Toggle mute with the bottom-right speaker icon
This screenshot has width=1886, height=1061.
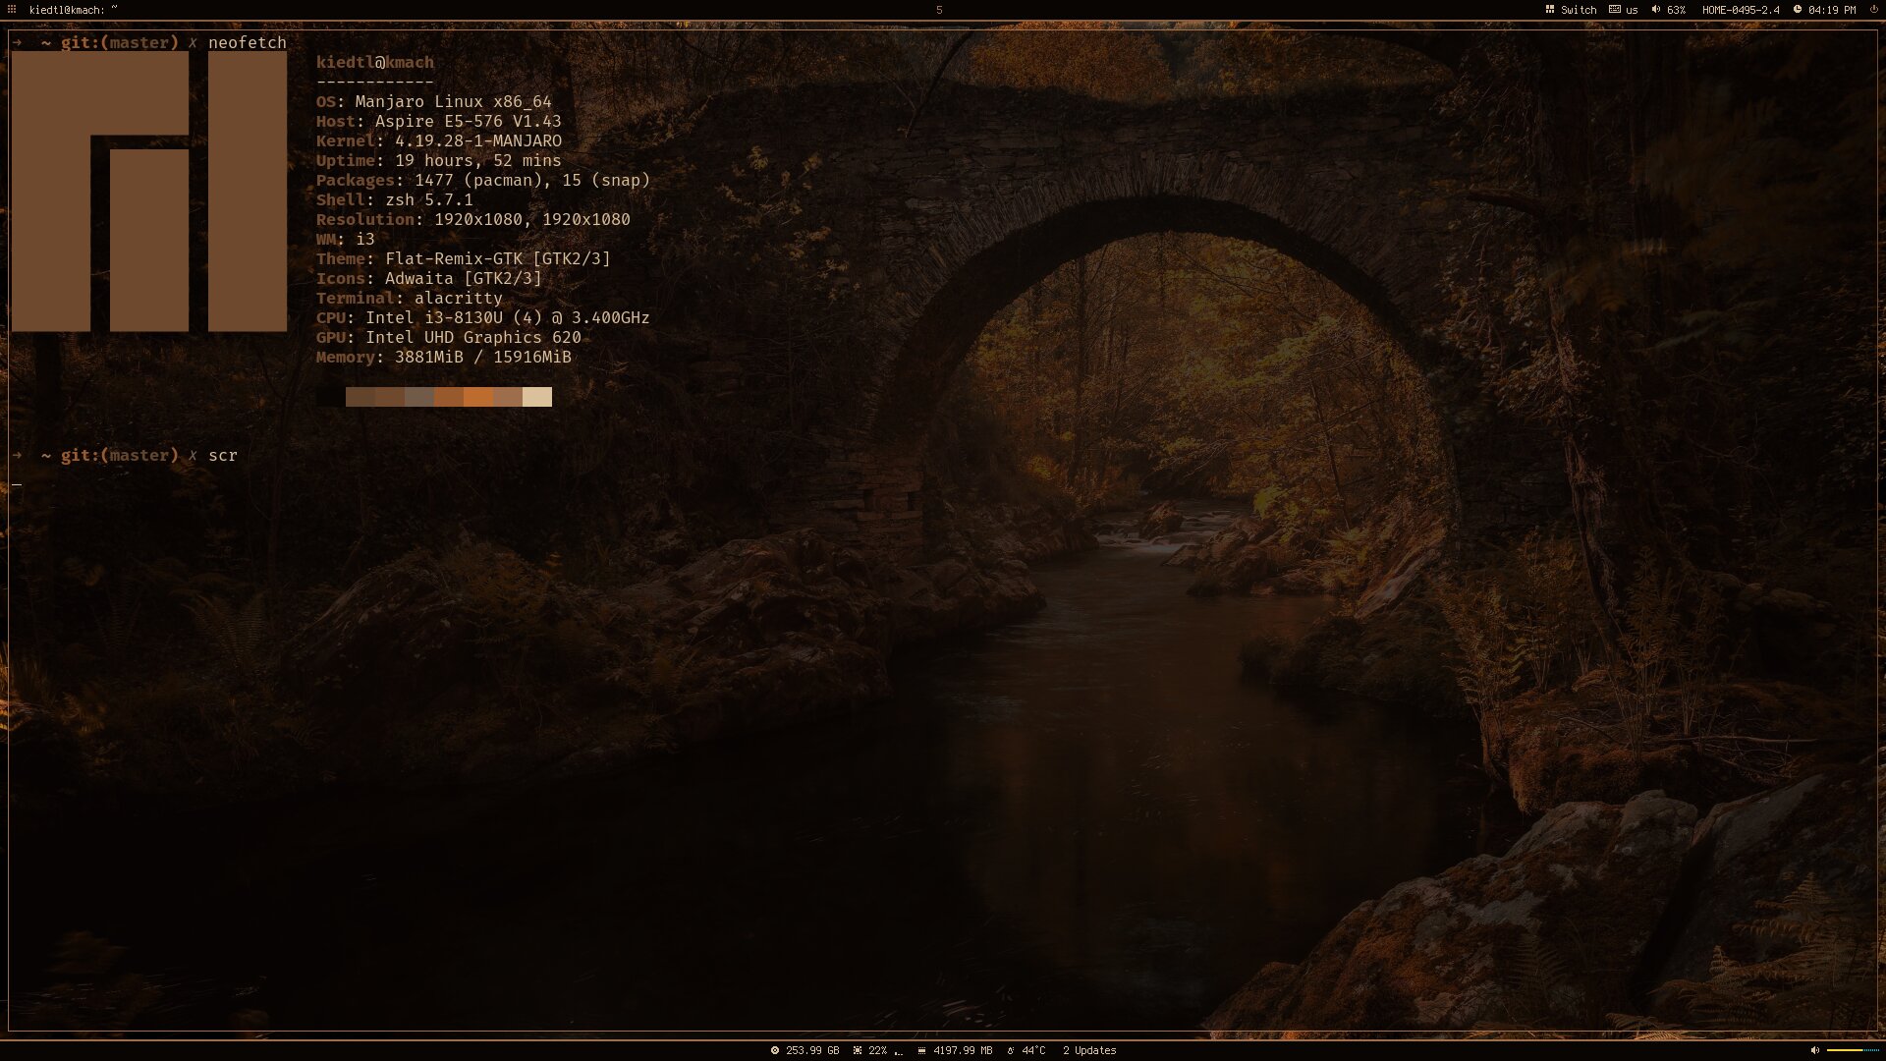(x=1814, y=1051)
